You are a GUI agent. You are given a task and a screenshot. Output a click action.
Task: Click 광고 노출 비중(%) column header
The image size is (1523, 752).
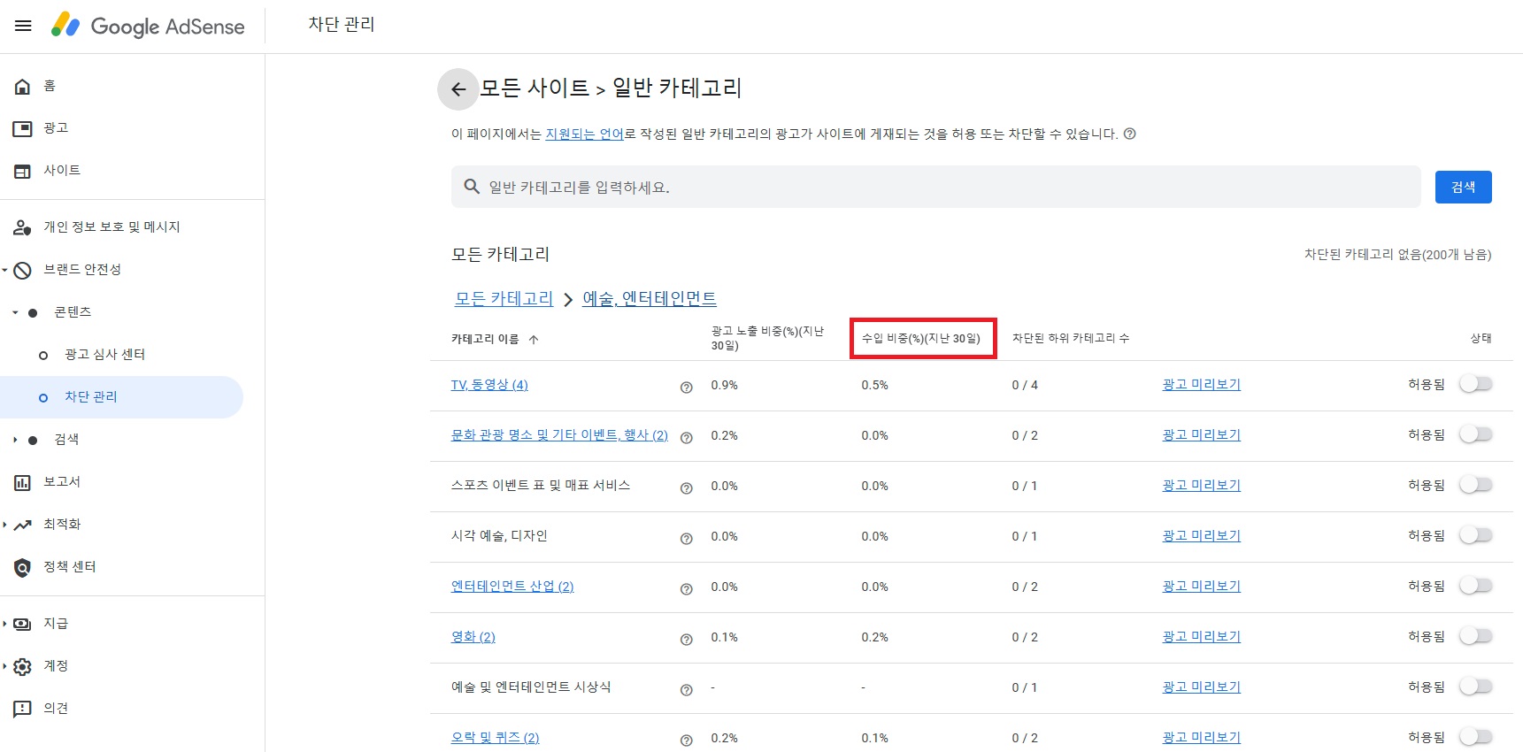pyautogui.click(x=768, y=338)
